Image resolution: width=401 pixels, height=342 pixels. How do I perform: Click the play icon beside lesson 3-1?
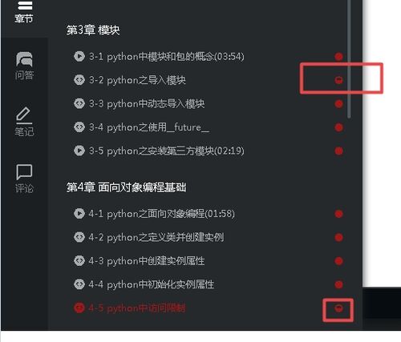pyautogui.click(x=79, y=56)
